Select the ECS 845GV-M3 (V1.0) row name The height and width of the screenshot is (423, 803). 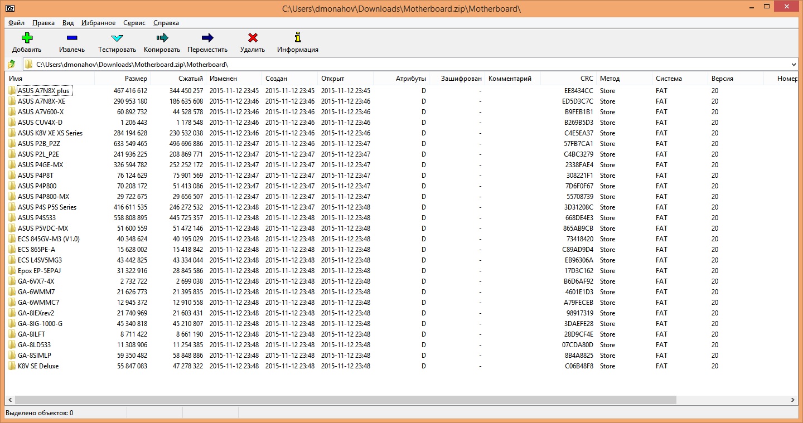[x=49, y=239]
